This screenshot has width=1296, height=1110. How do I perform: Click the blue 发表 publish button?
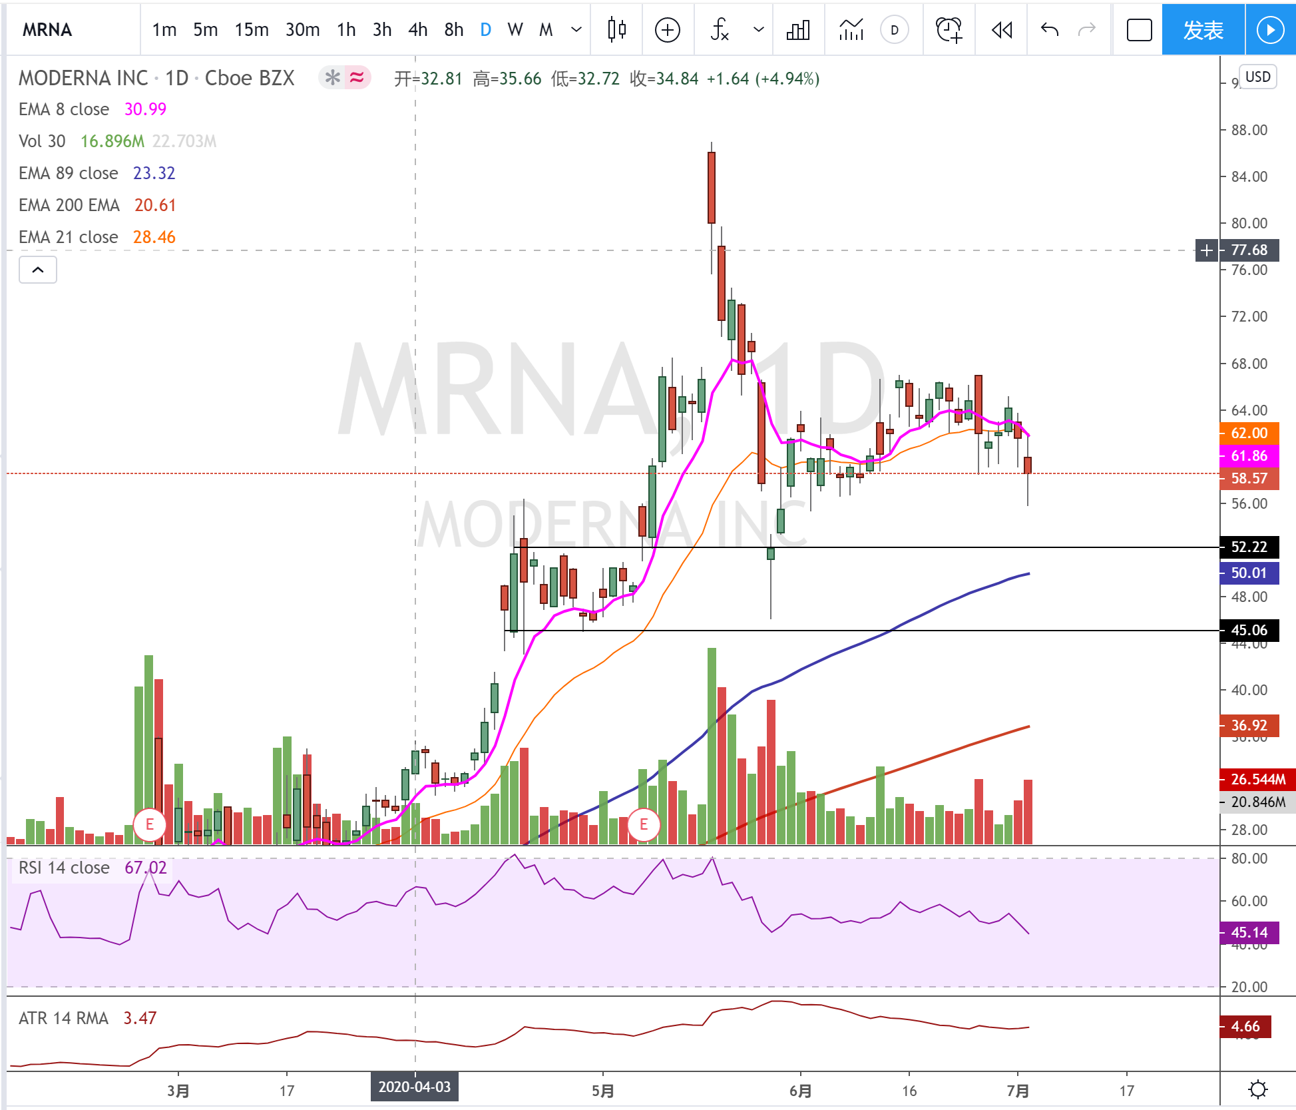(x=1202, y=30)
